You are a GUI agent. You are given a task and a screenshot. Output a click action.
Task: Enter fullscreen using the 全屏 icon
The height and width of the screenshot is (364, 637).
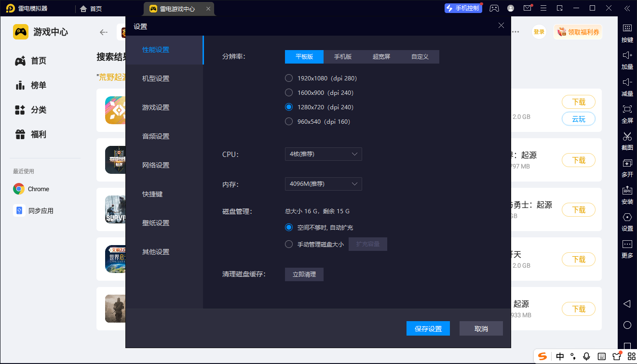[627, 109]
